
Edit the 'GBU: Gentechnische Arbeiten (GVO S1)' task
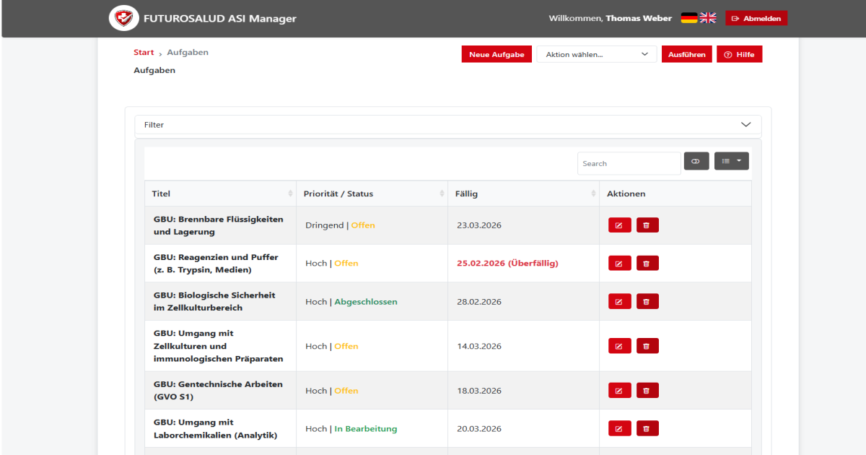[619, 390]
